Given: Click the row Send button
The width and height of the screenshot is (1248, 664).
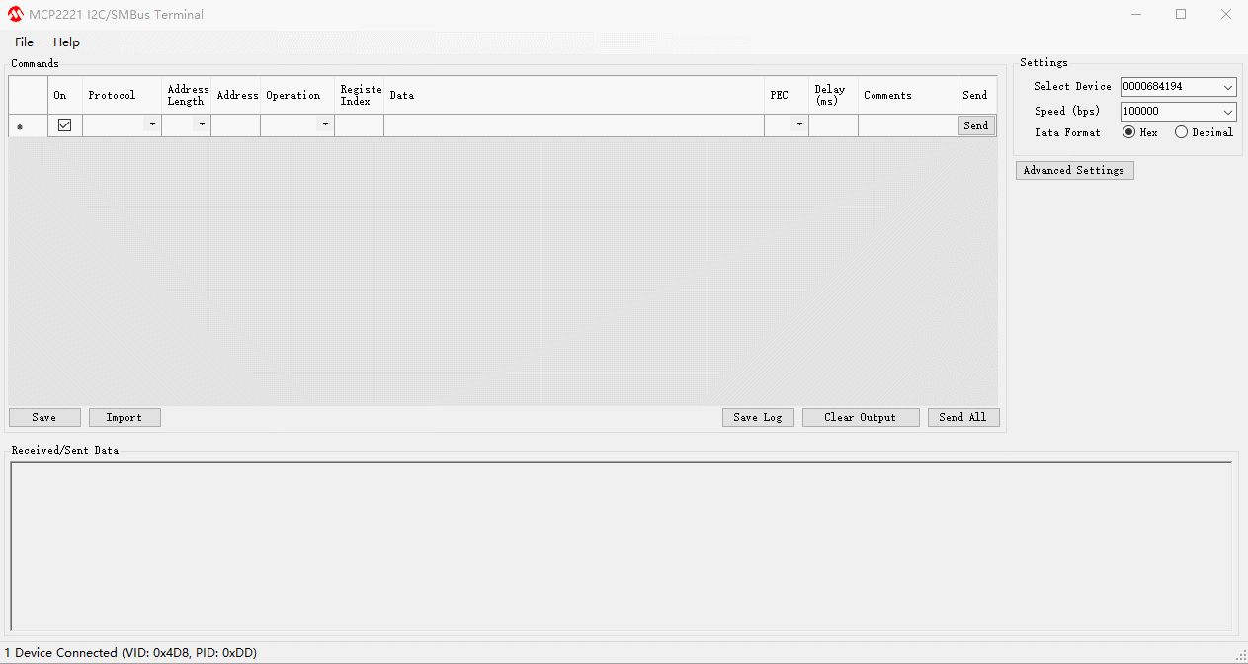Looking at the screenshot, I should pyautogui.click(x=976, y=125).
